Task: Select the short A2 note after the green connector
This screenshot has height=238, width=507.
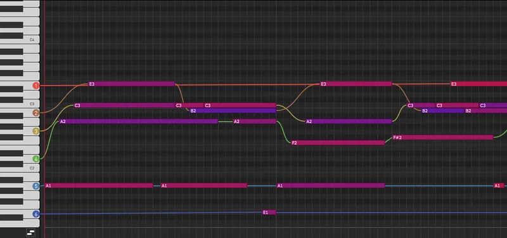Action: point(255,121)
